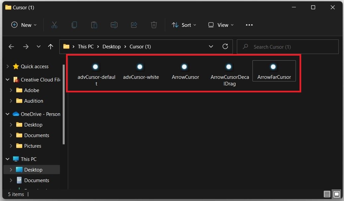Paste from clipboard using the Paste icon
This screenshot has width=344, height=201.
(x=94, y=25)
